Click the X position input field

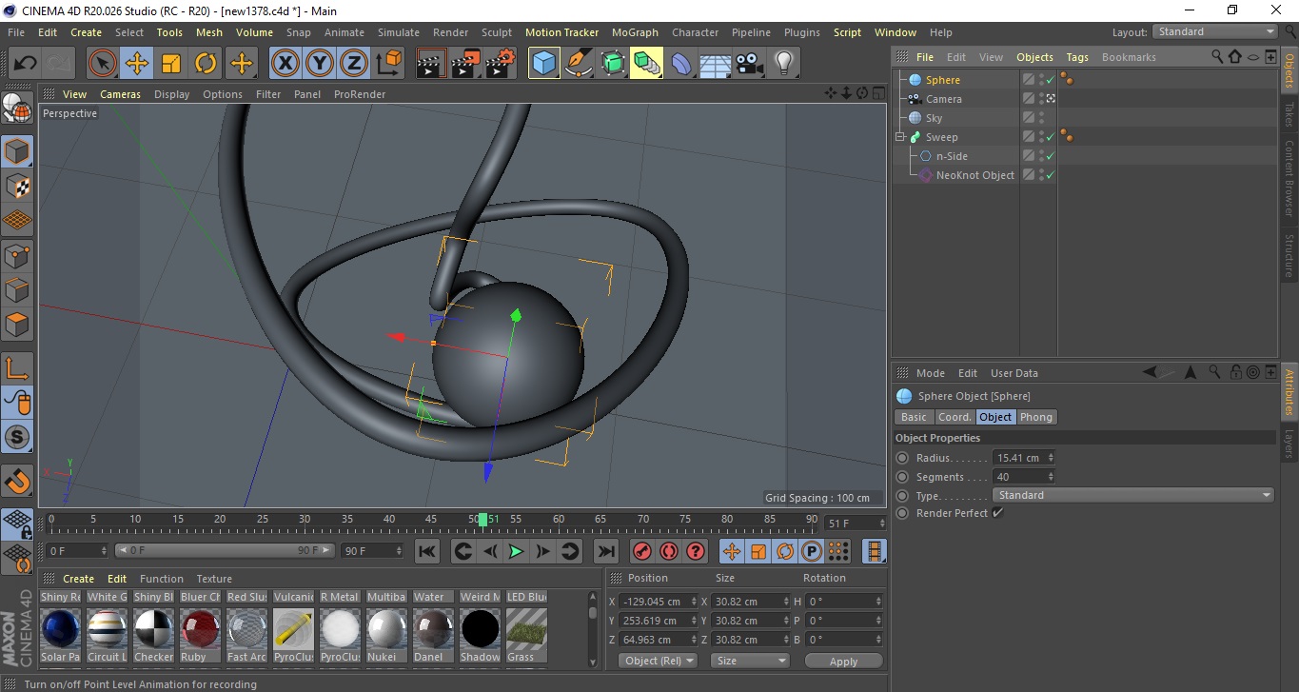pyautogui.click(x=657, y=602)
